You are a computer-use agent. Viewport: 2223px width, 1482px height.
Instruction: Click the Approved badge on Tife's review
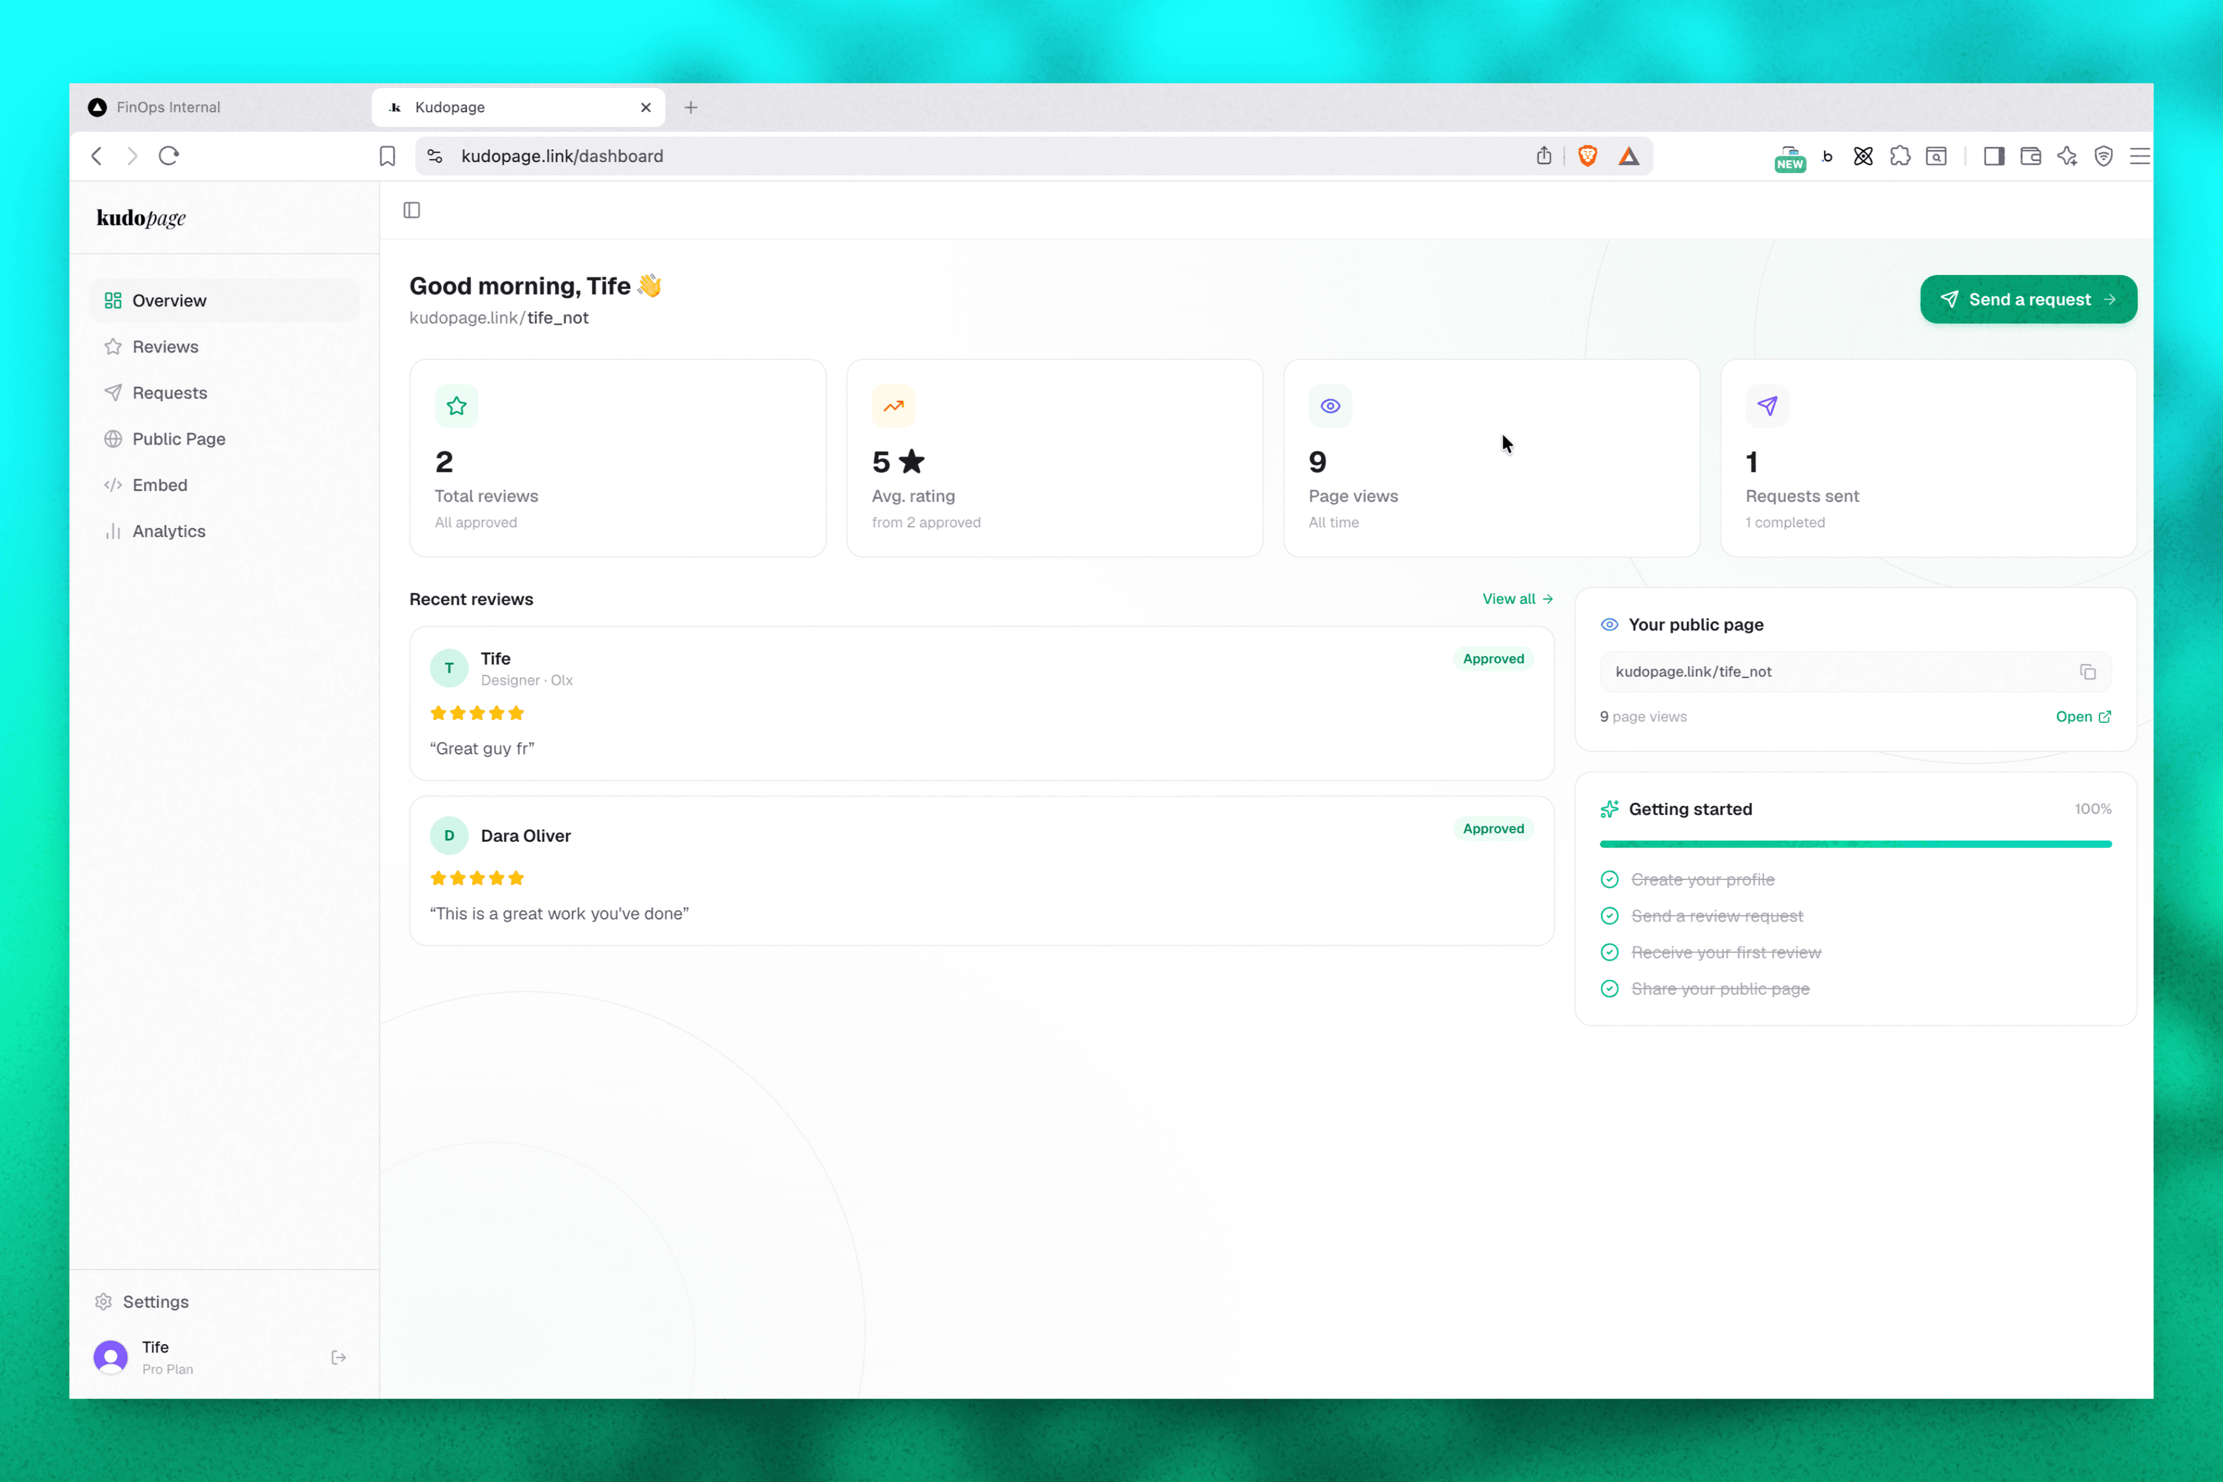point(1494,659)
